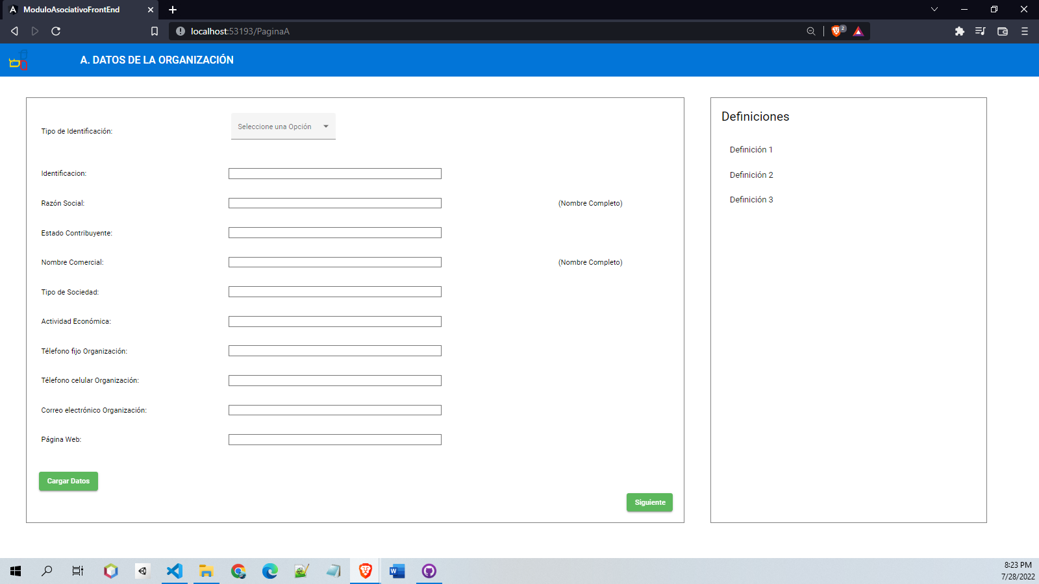Click into the Identificacion input field

coord(335,174)
